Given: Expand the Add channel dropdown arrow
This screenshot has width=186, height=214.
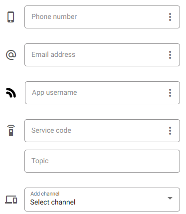Looking at the screenshot, I should (170, 198).
